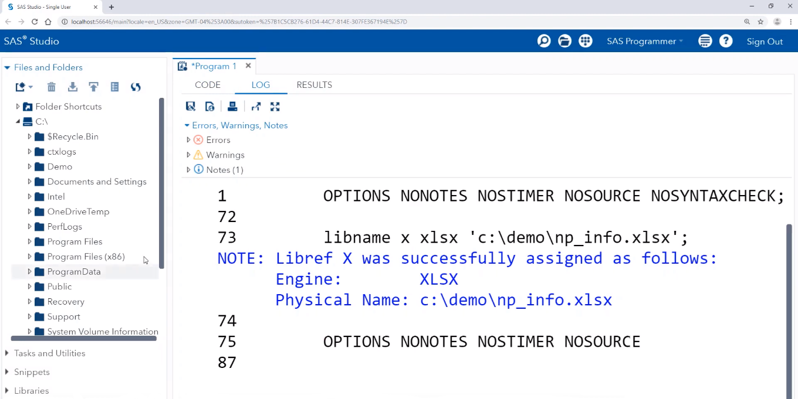
Task: Expand the Demo folder arrow
Action: 29,166
